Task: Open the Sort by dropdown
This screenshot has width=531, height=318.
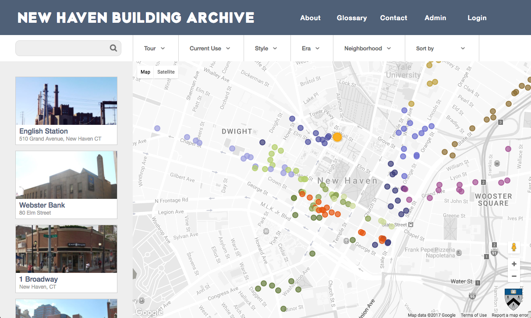Action: [x=440, y=48]
